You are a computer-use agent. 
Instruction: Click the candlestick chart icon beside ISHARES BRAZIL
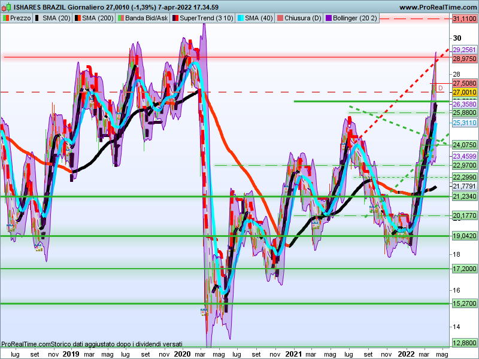click(7, 7)
